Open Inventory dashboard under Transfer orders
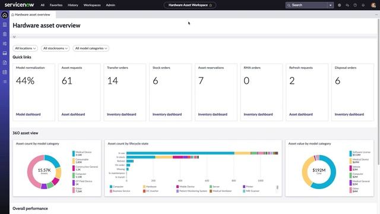Viewport: 380px width, 214px height. click(x=121, y=114)
